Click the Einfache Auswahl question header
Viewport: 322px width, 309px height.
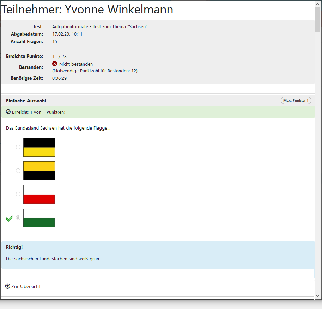tap(26, 101)
